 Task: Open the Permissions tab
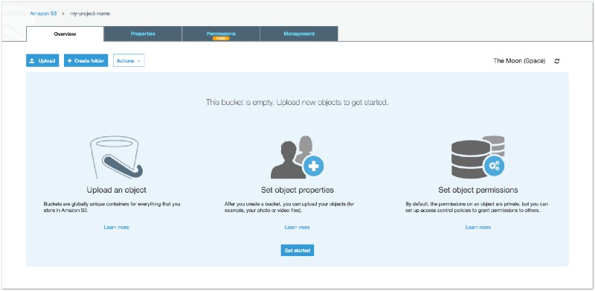(x=221, y=33)
